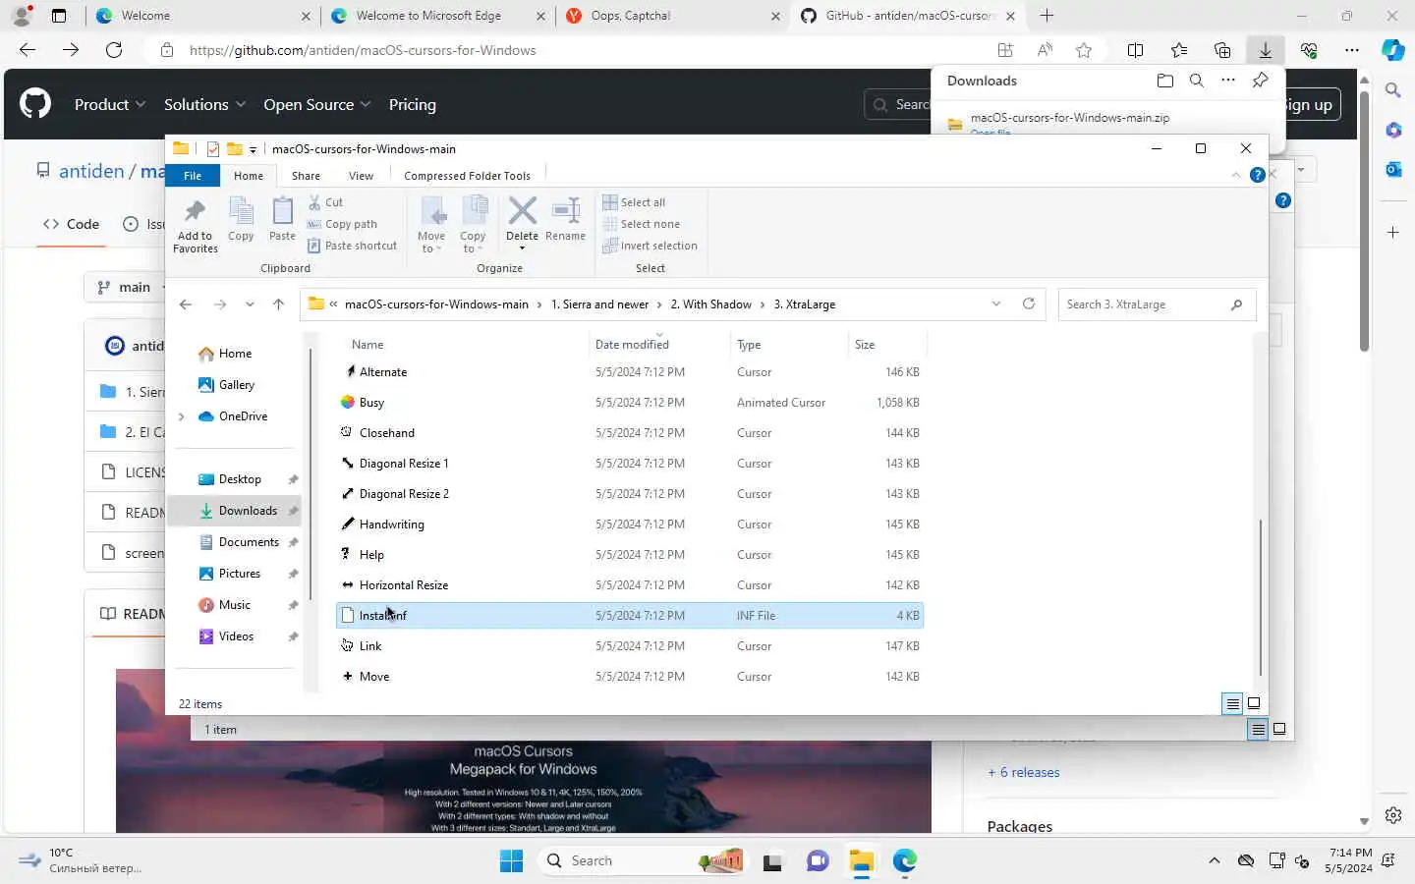This screenshot has width=1415, height=884.
Task: Switch to large icons view in status bar
Action: pos(1254,703)
